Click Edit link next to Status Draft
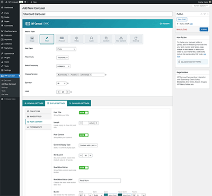 [191, 24]
